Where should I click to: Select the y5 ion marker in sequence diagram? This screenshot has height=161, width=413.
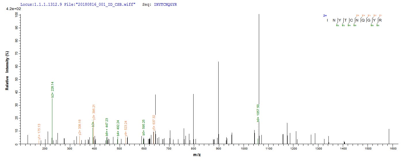click(x=358, y=15)
